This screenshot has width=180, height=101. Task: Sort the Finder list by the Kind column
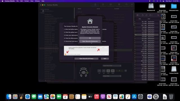pyautogui.click(x=149, y=19)
